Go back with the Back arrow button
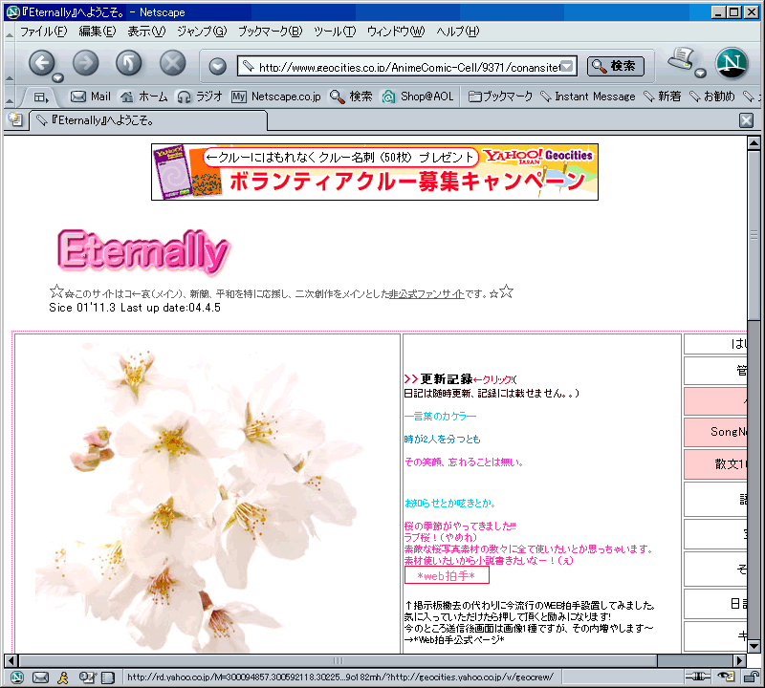The height and width of the screenshot is (688, 765). [x=41, y=63]
